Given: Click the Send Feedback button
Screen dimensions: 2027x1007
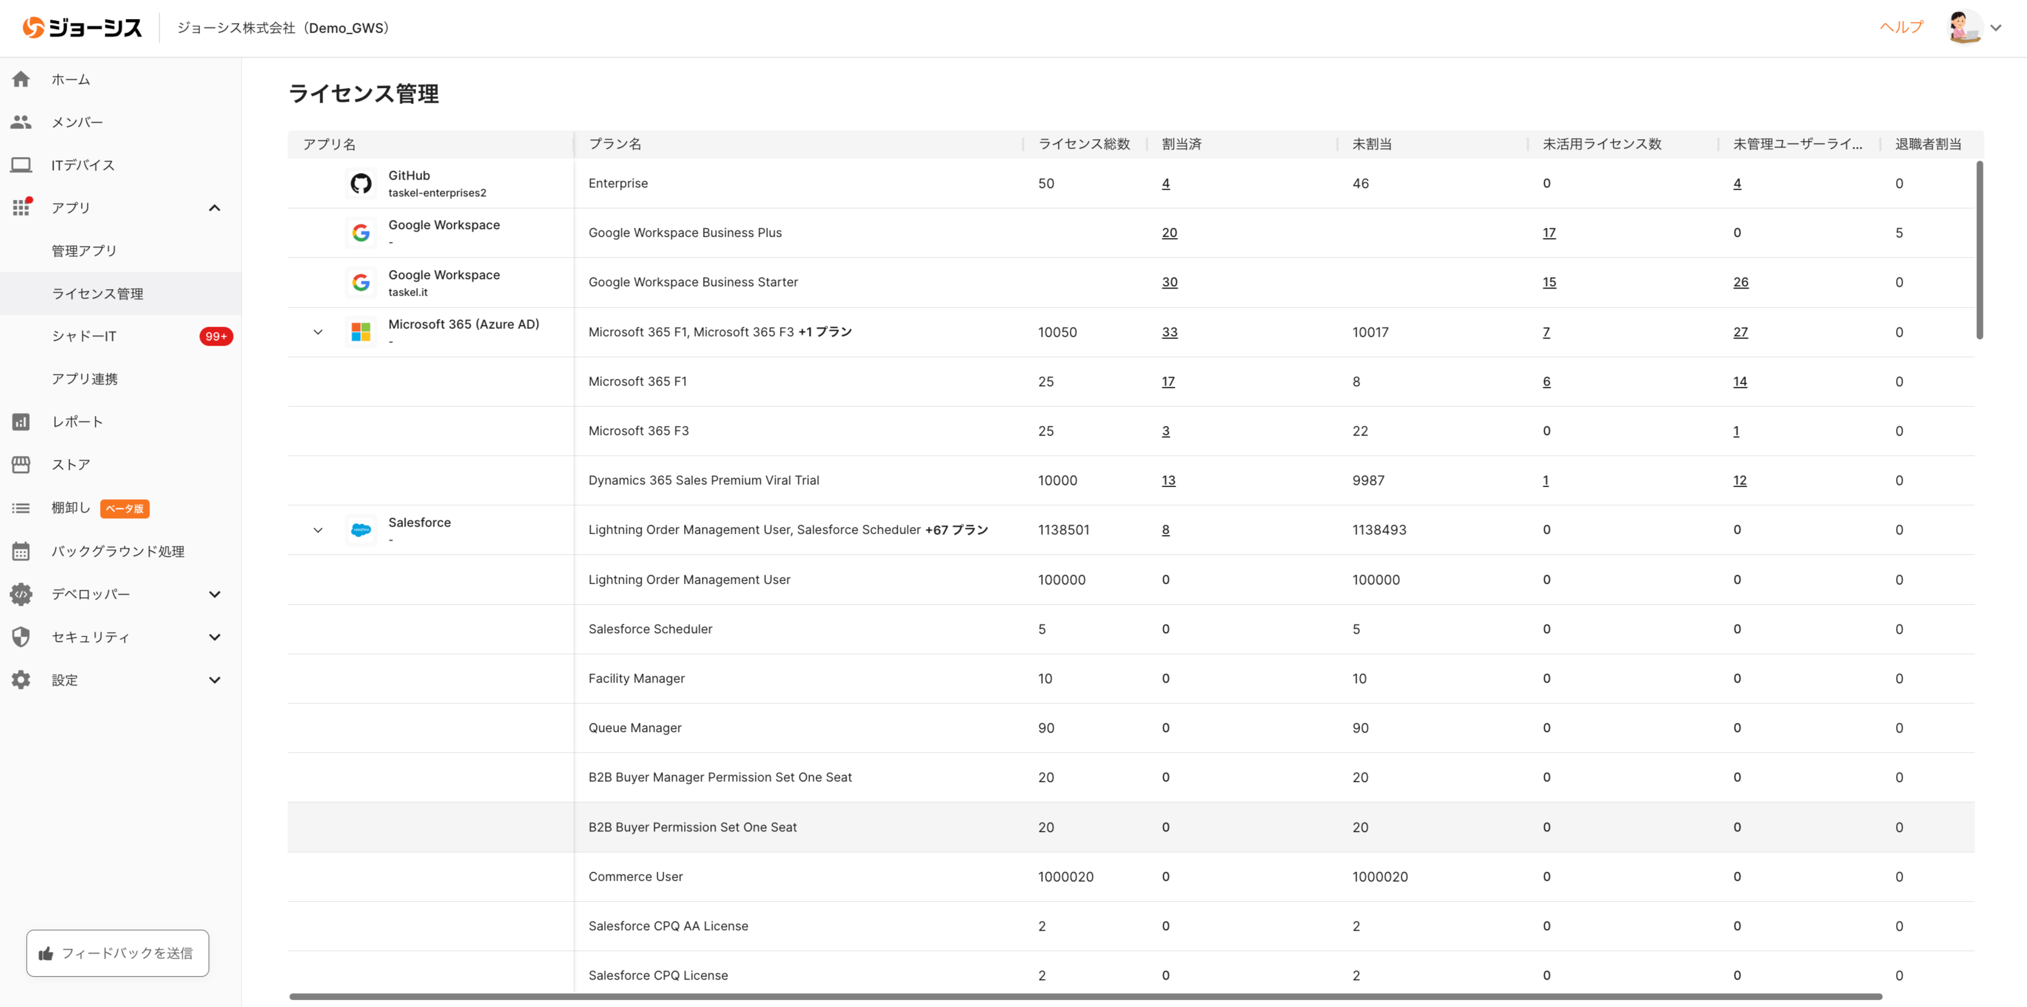Looking at the screenshot, I should point(118,953).
